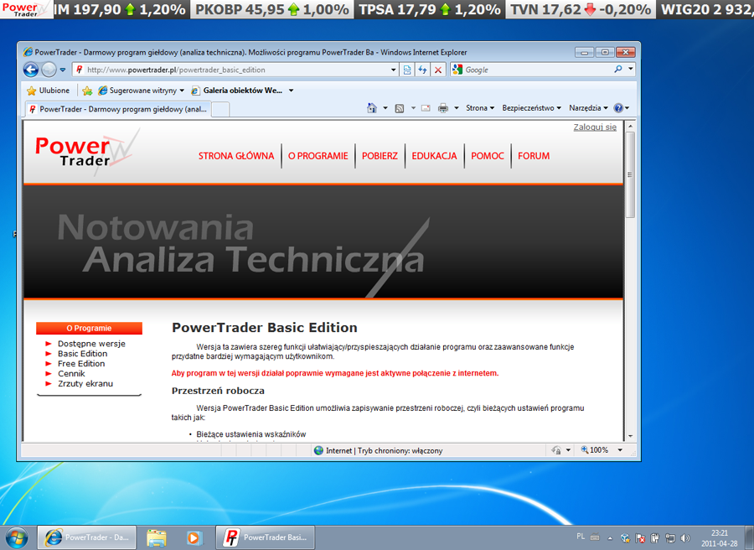Click the Zrzuty ekranu sidebar link
The image size is (754, 550).
point(85,384)
